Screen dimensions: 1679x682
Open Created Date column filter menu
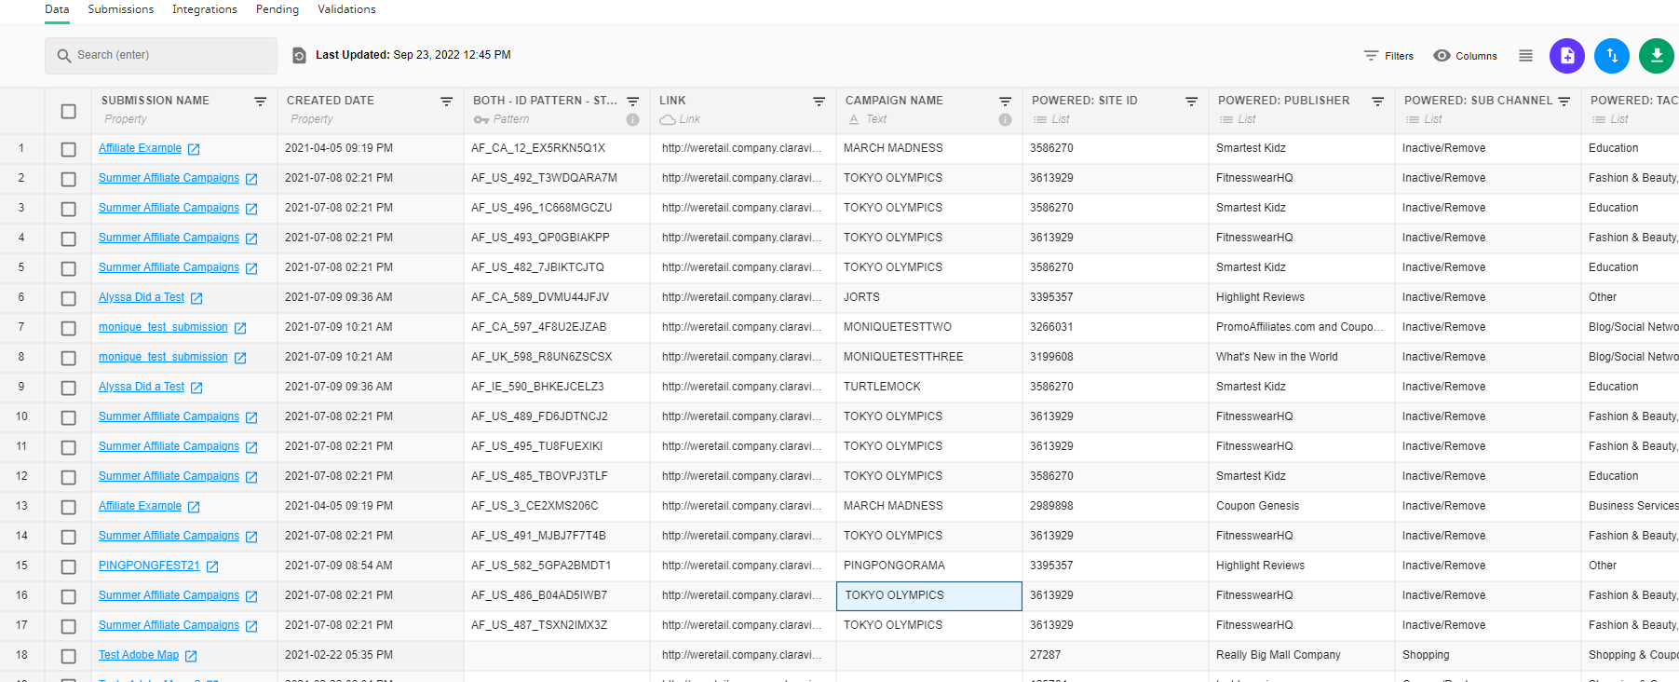tap(447, 102)
